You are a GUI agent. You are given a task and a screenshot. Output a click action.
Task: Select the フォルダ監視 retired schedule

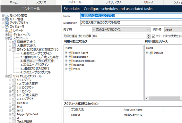24,121
